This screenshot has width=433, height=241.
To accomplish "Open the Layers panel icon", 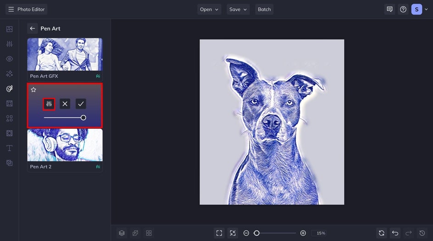I will pyautogui.click(x=122, y=233).
